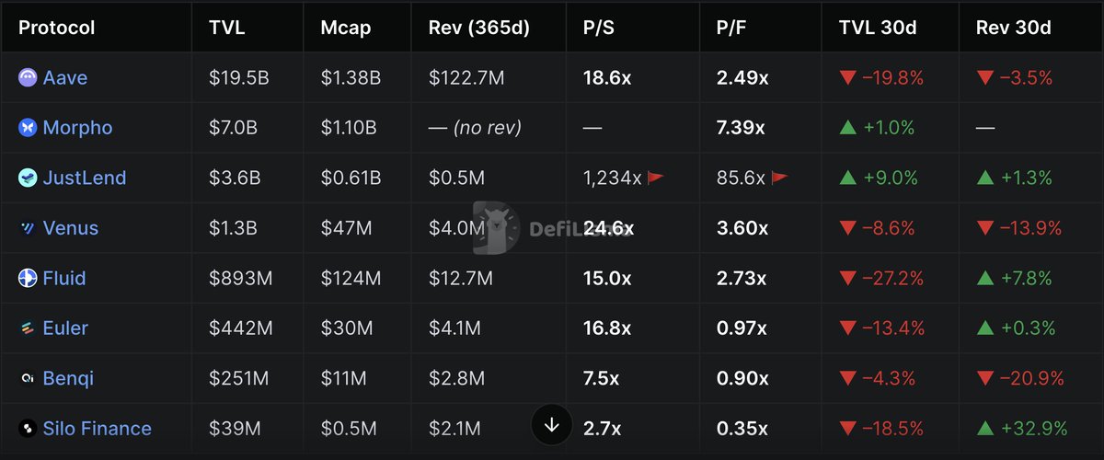Screen dimensions: 1104x460
Task: Open the Morpho protocol link
Action: coord(77,128)
